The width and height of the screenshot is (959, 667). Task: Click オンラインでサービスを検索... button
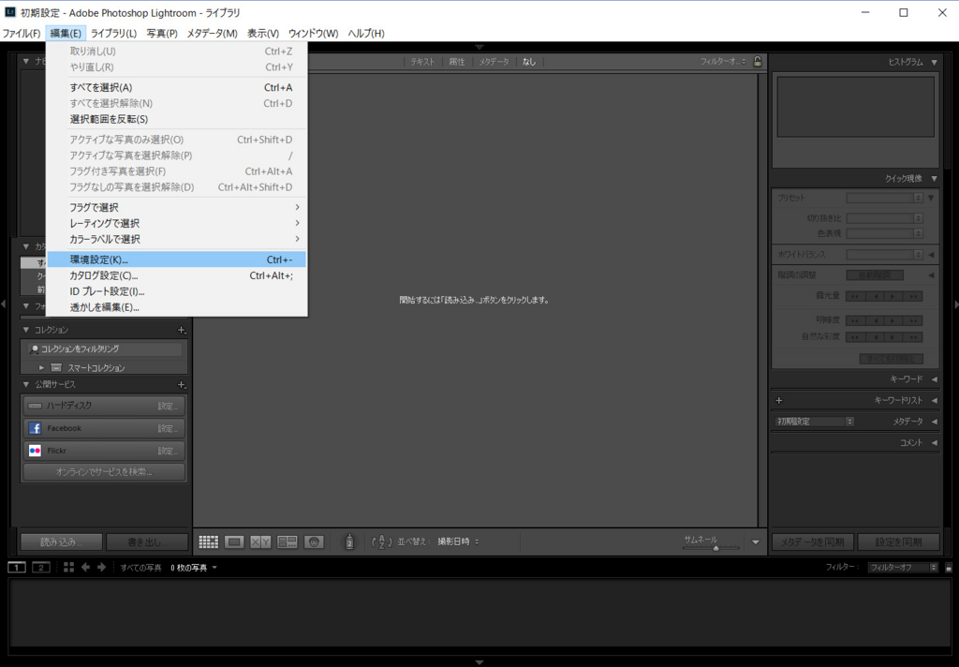click(x=104, y=472)
